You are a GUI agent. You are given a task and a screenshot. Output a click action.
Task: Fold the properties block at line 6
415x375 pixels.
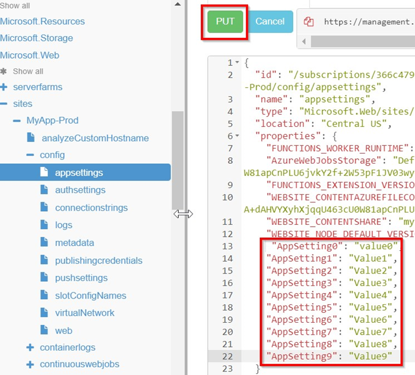click(x=237, y=136)
